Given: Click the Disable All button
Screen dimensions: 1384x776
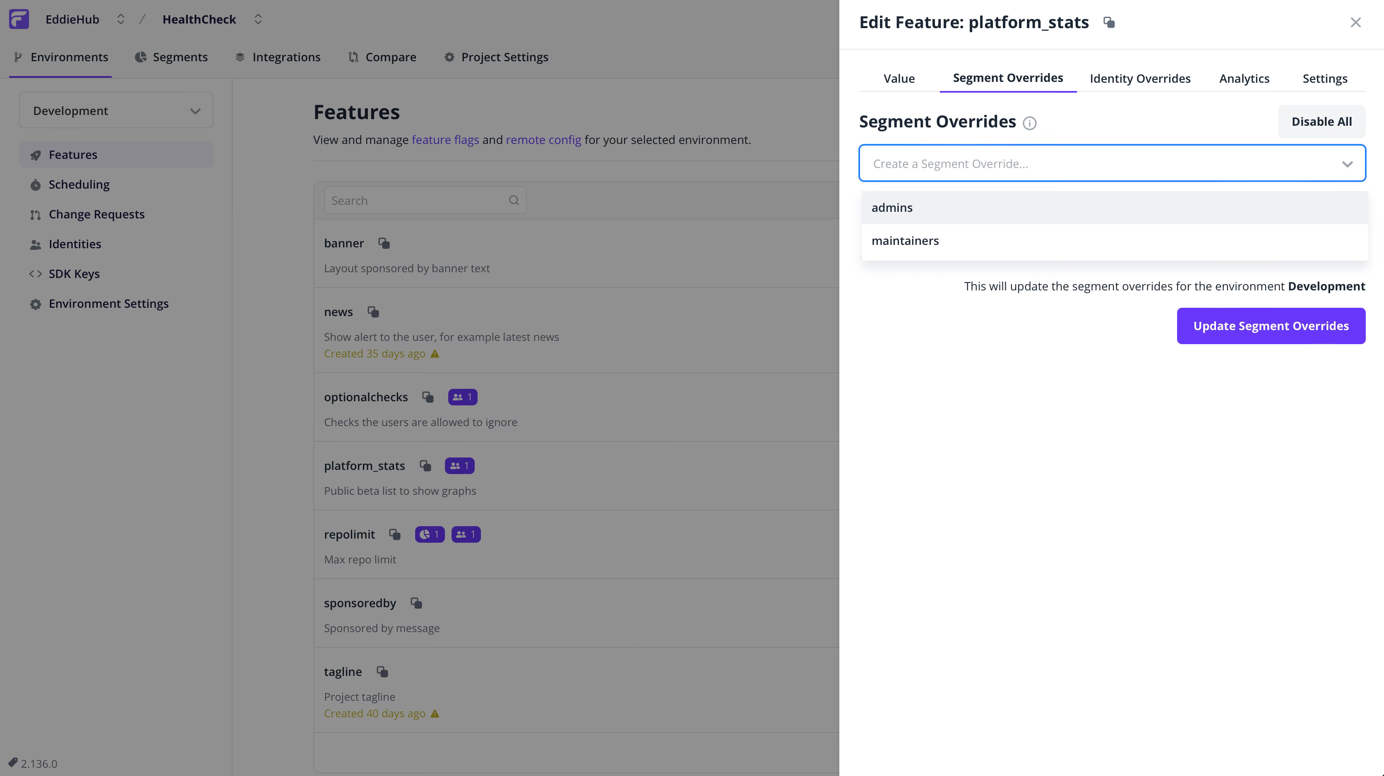Looking at the screenshot, I should tap(1322, 122).
